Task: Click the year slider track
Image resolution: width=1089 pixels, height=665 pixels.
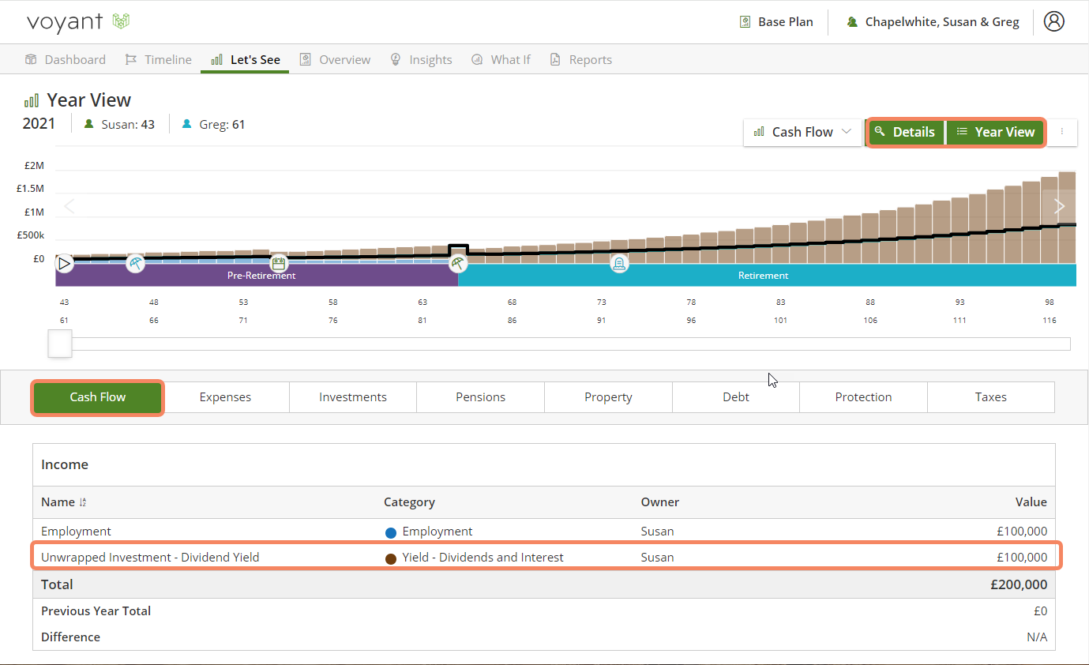Action: (x=570, y=344)
